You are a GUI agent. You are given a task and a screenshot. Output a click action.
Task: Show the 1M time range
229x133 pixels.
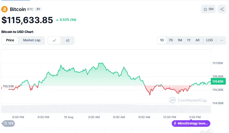click(180, 40)
